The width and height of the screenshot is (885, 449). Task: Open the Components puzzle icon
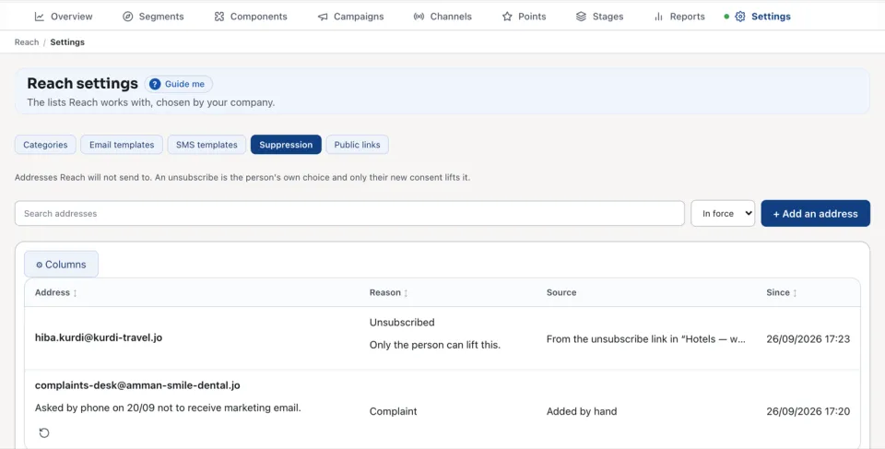tap(219, 17)
